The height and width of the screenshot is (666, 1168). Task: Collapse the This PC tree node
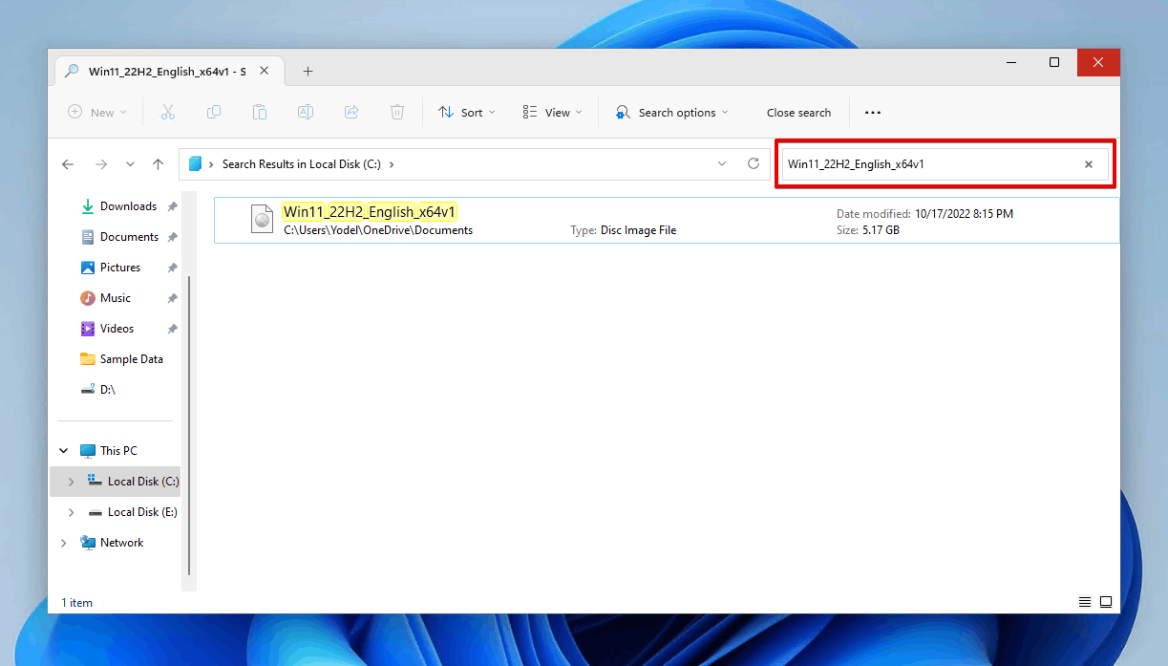click(64, 451)
